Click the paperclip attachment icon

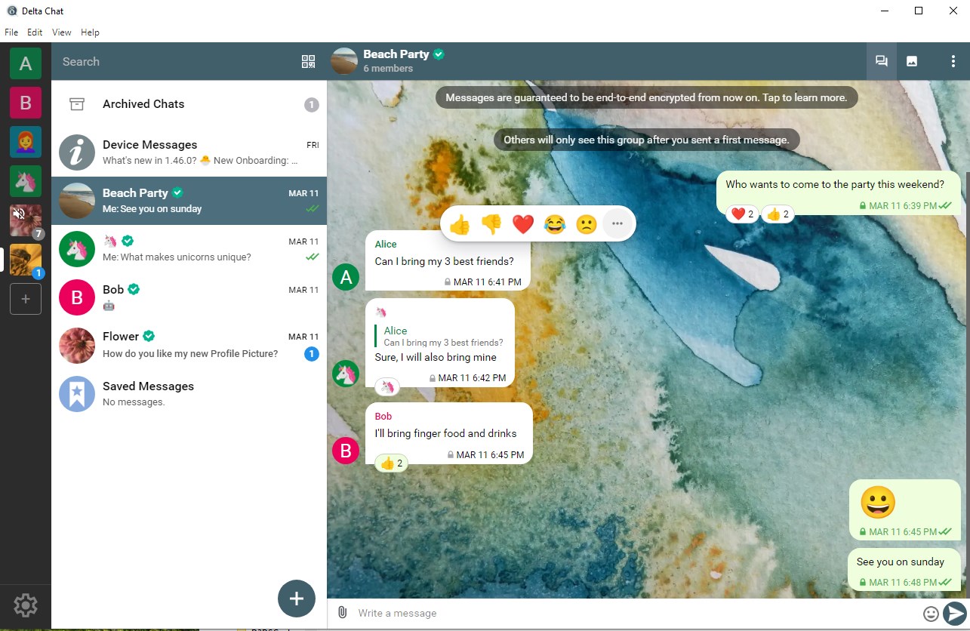pos(342,612)
